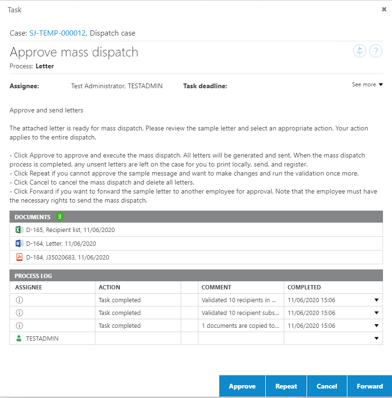Open case link SJ-TEMP-000012

click(57, 33)
